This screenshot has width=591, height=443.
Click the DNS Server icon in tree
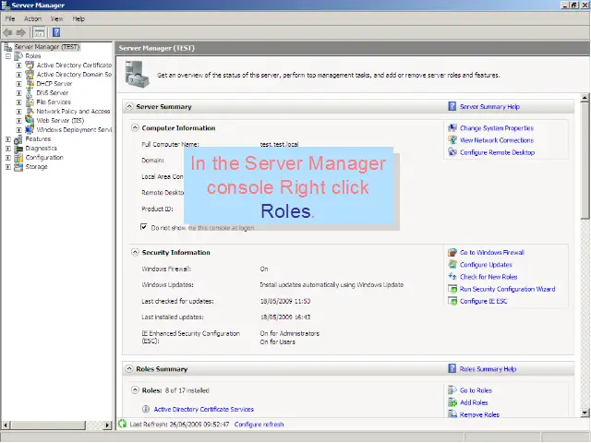point(30,93)
